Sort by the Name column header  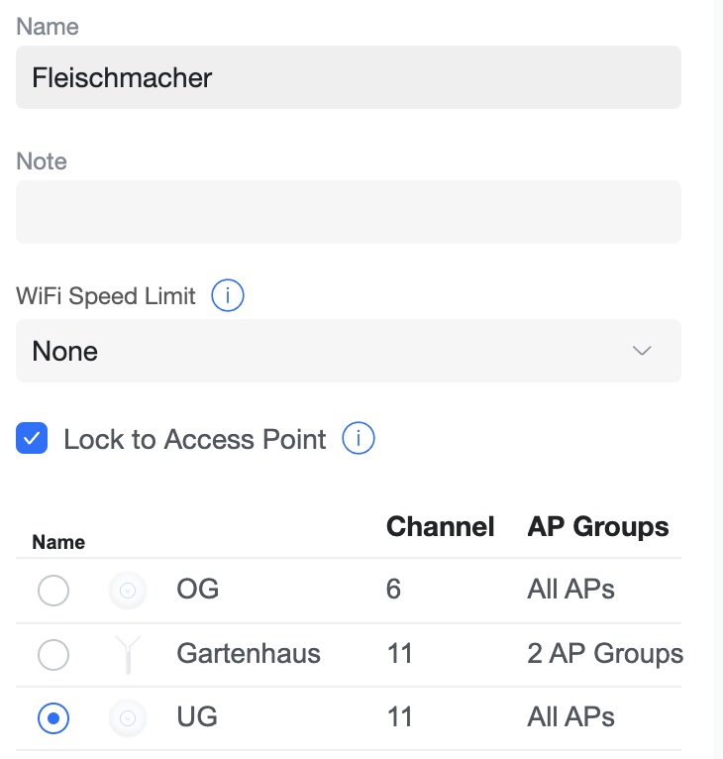(x=58, y=542)
